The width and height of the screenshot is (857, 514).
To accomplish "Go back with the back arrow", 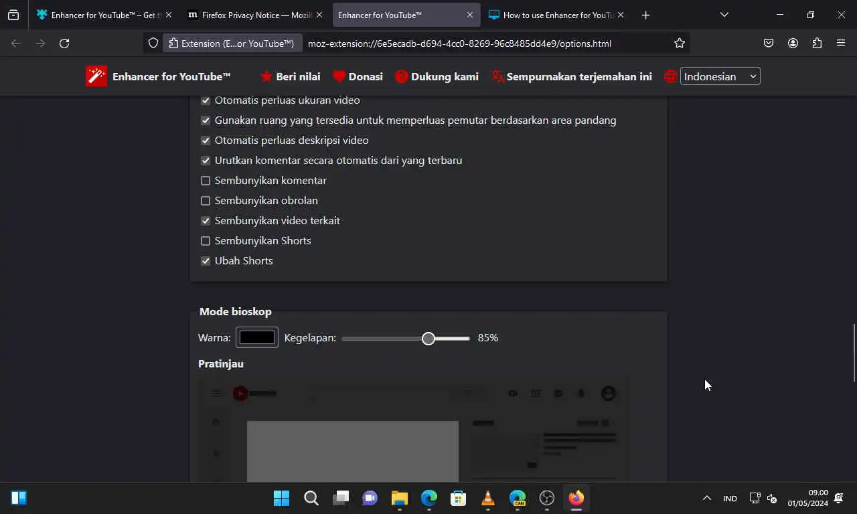I will click(x=16, y=44).
